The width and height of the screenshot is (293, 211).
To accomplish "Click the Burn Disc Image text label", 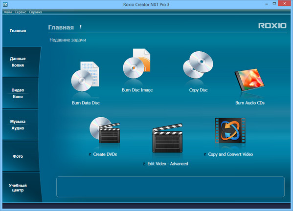I will [x=137, y=90].
